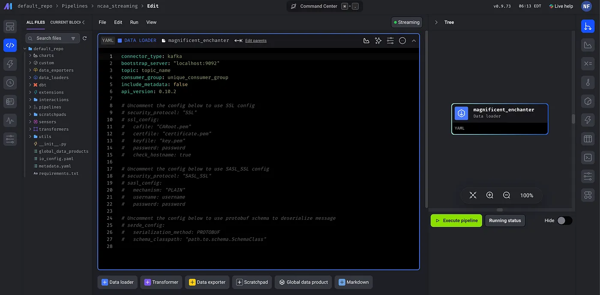The height and width of the screenshot is (295, 600).
Task: Open the View menu
Action: tap(151, 22)
